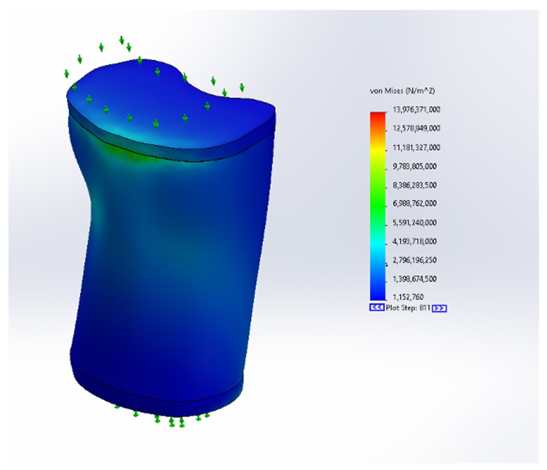Click the small black marker beside the color bar
Viewport: 547px width, 470px height.
[387, 266]
